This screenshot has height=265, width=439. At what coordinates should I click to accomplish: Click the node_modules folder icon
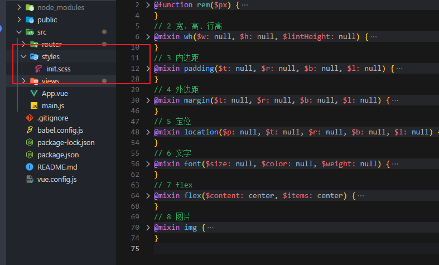click(x=30, y=8)
